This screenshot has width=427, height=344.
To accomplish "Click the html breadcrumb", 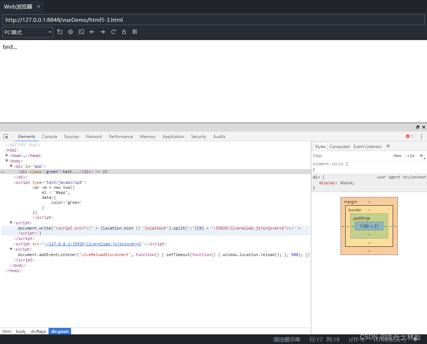I will 7,331.
